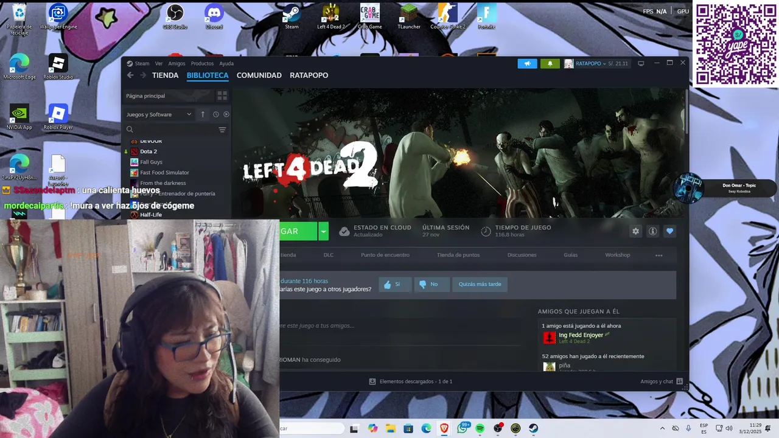
Task: Open the RATAPOPO profile tab
Action: pos(309,75)
